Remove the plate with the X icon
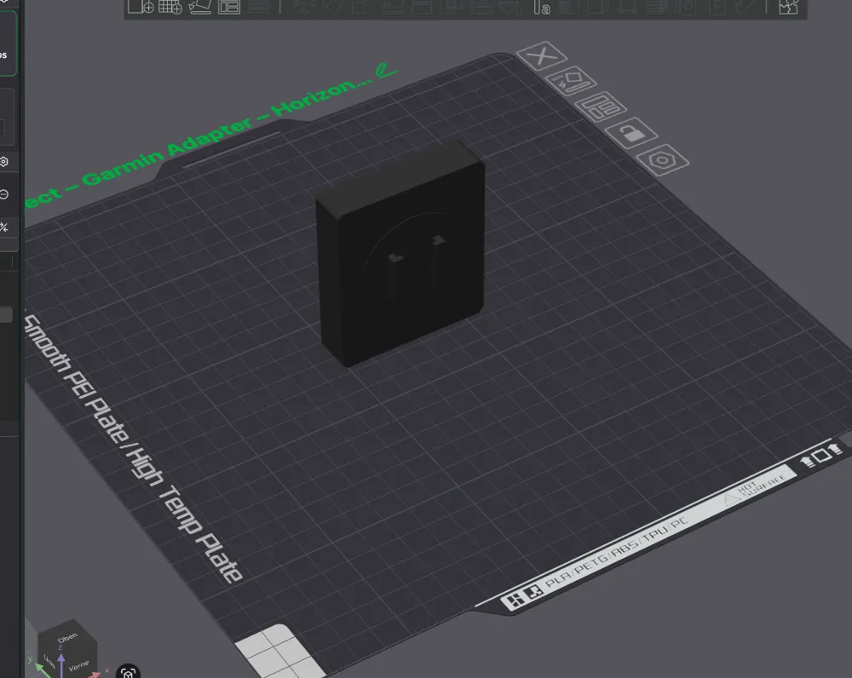The image size is (852, 678). [542, 55]
